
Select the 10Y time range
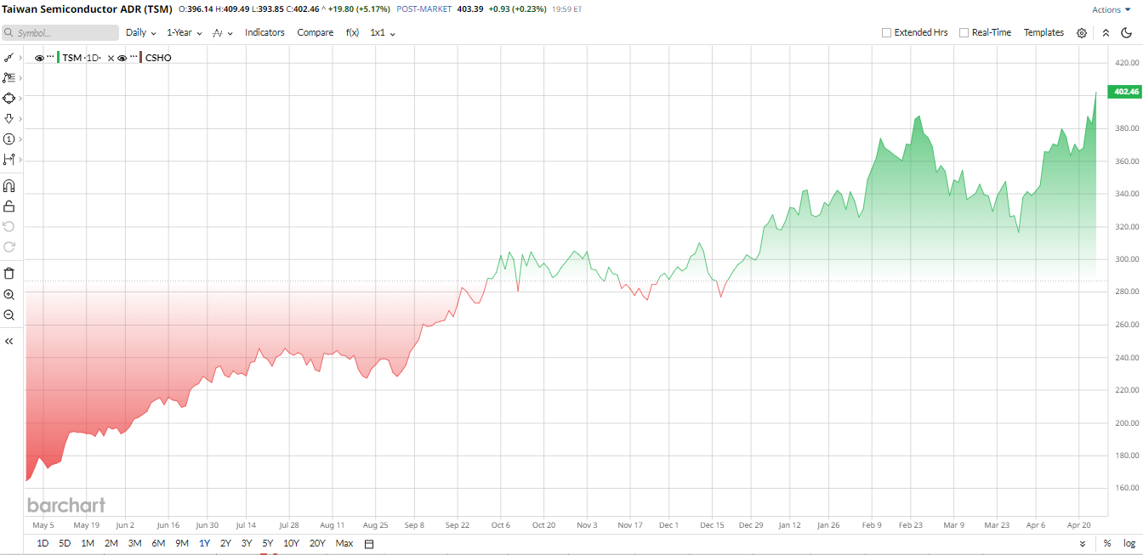pyautogui.click(x=291, y=544)
